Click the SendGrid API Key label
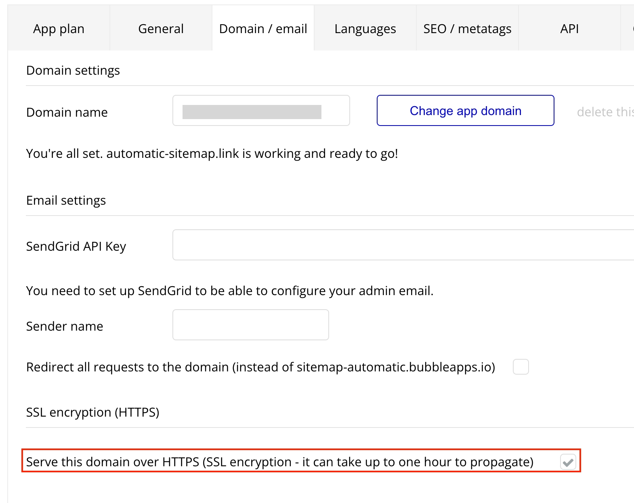Image resolution: width=634 pixels, height=503 pixels. tap(76, 246)
